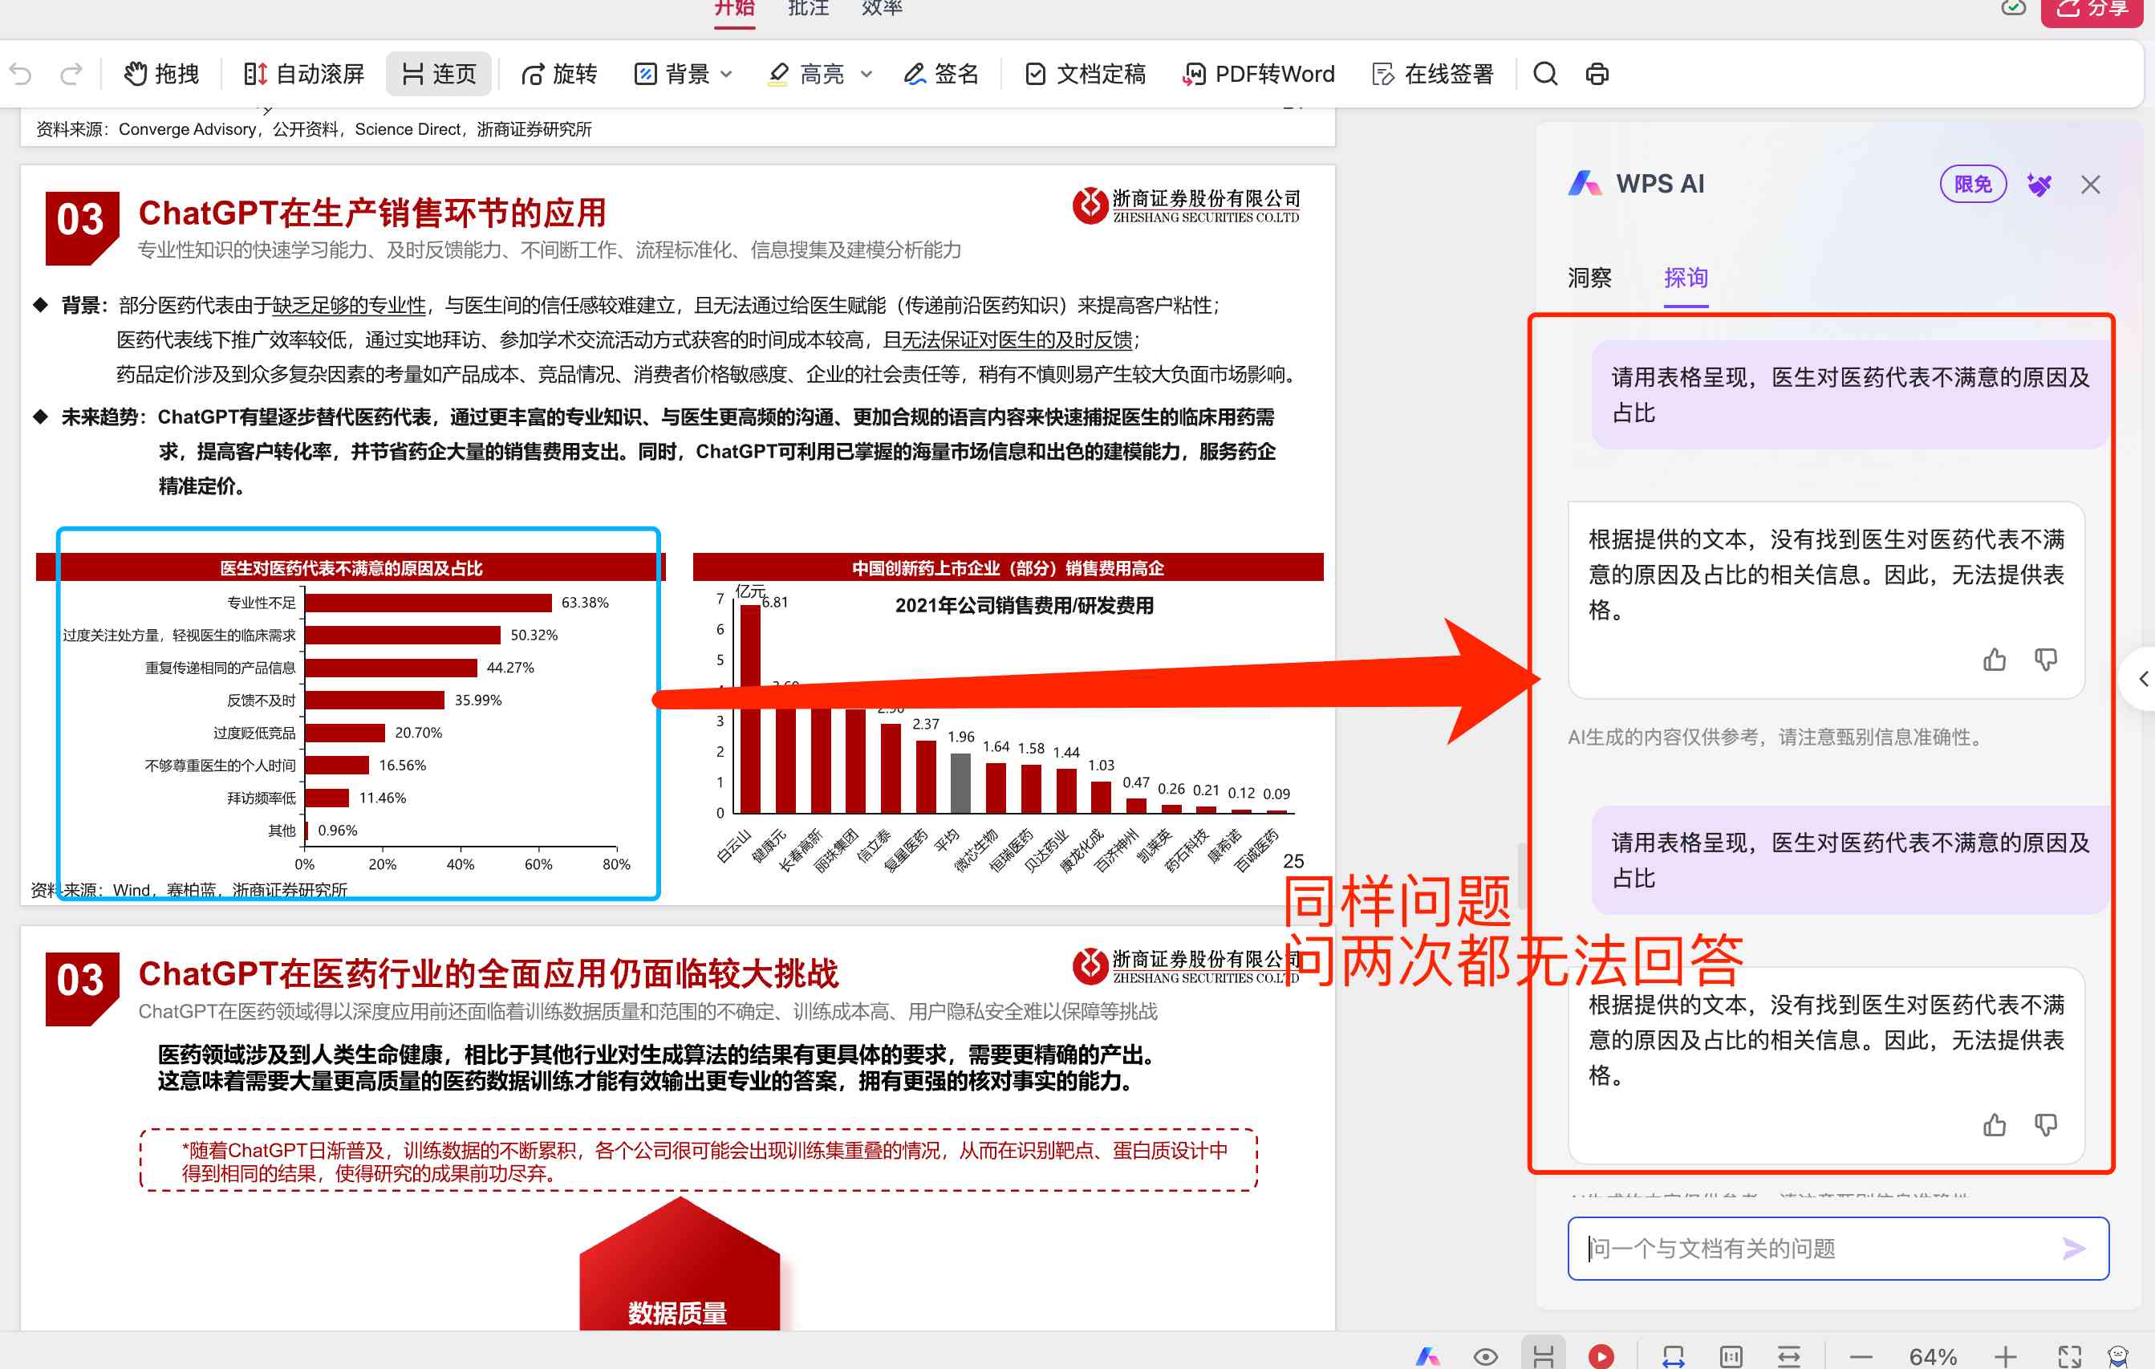Click the first user question bubble
2155x1369 pixels.
[1851, 395]
